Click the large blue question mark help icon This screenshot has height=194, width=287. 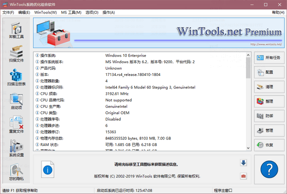coord(269,169)
